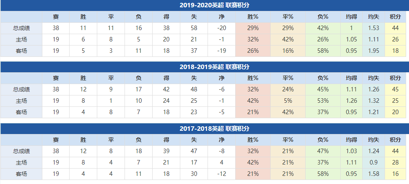Click the 0.9 均失 cell in 2017-2018 table
409x184 pixels.
coord(374,162)
